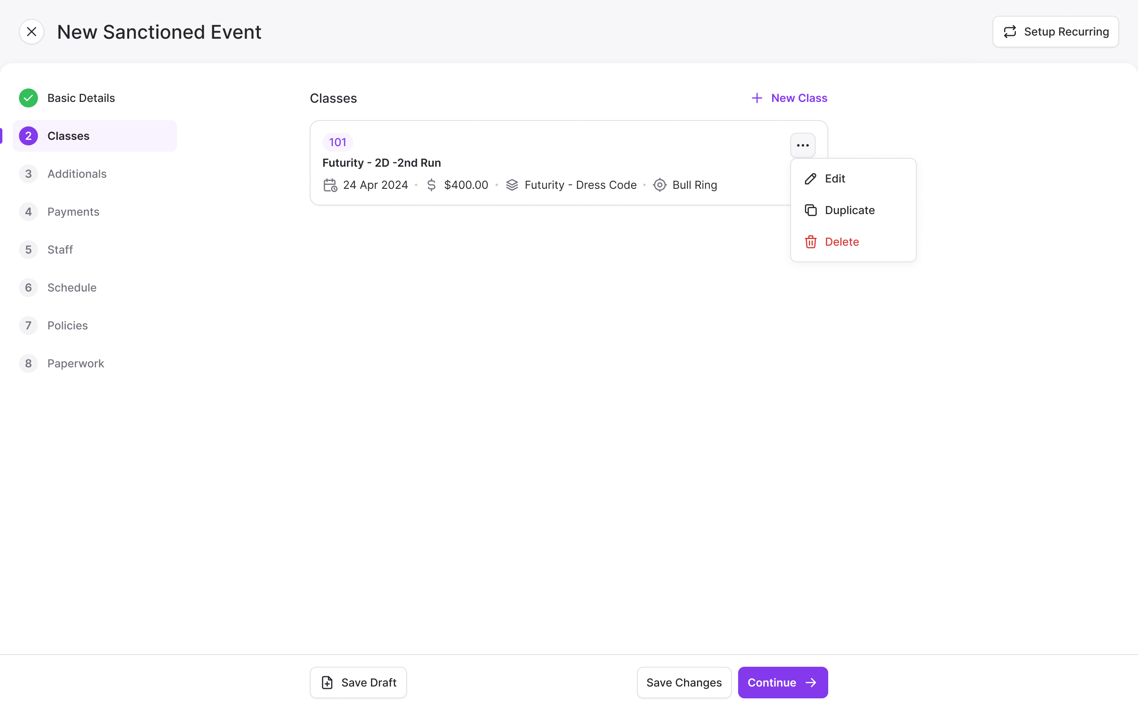Viewport: 1138px width, 711px height.
Task: Click the 101 class number badge
Action: (x=337, y=142)
